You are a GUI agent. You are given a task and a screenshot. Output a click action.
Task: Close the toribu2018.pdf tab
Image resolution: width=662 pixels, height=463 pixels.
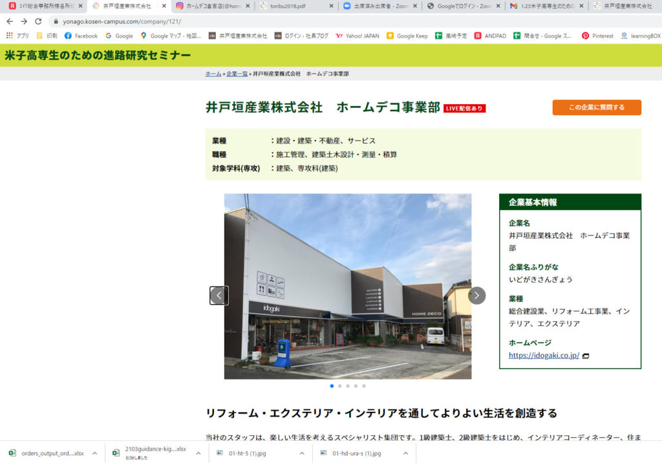[x=332, y=6]
